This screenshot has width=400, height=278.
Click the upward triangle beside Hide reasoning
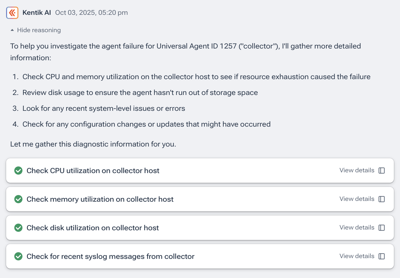tap(12, 30)
